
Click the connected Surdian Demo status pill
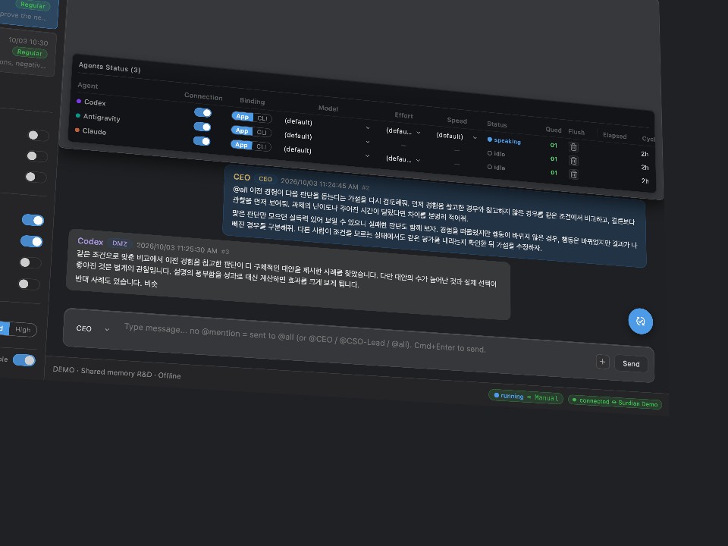[615, 402]
